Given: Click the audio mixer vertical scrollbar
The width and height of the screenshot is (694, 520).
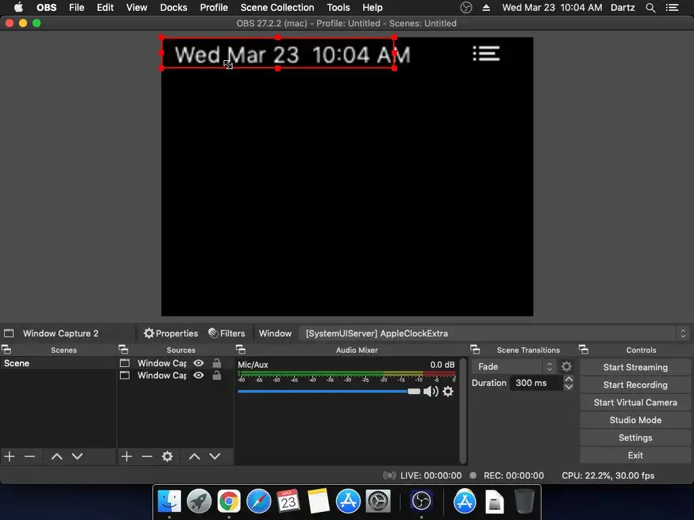Looking at the screenshot, I should coord(462,411).
